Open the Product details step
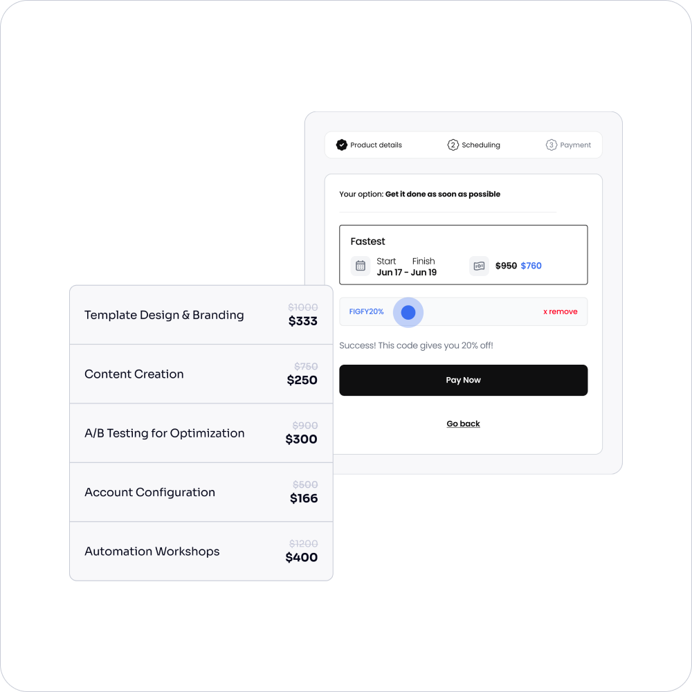 pyautogui.click(x=370, y=145)
